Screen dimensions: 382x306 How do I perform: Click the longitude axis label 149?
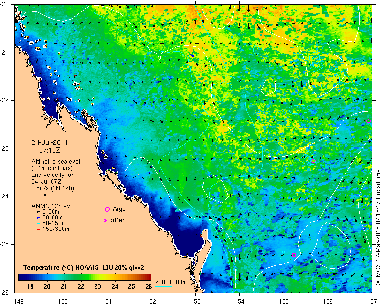(19, 302)
